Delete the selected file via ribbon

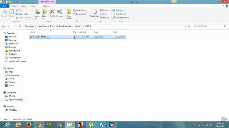[52, 14]
